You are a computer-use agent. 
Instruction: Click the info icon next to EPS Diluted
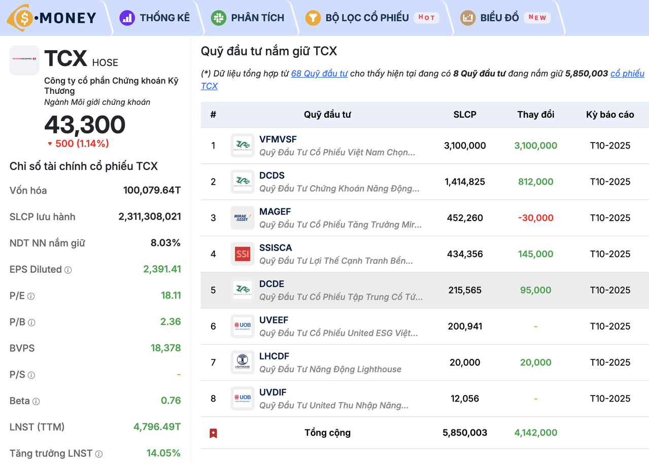click(68, 270)
